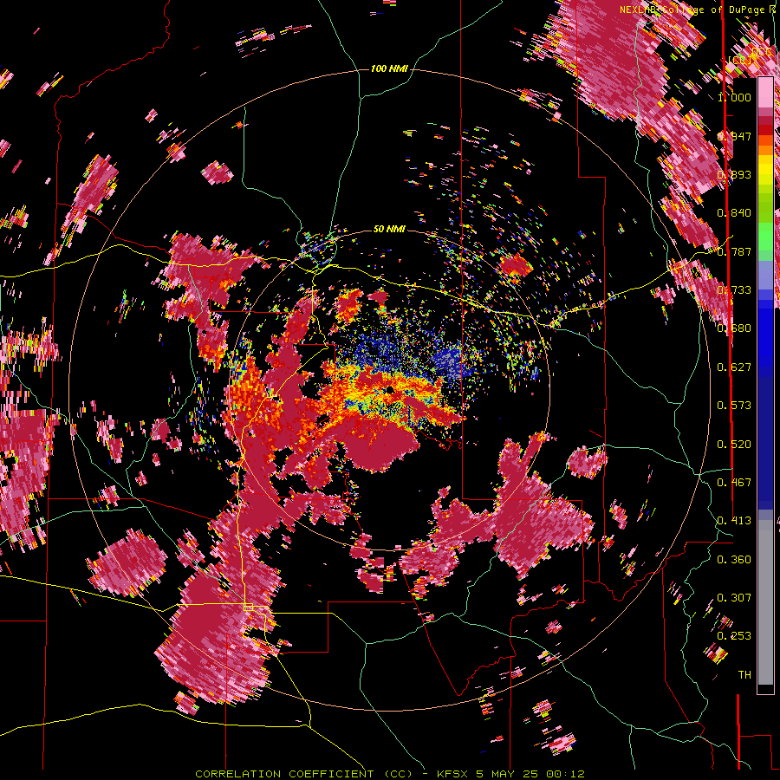780x780 pixels.
Task: Click the 0.413 scale value
Action: [x=734, y=521]
